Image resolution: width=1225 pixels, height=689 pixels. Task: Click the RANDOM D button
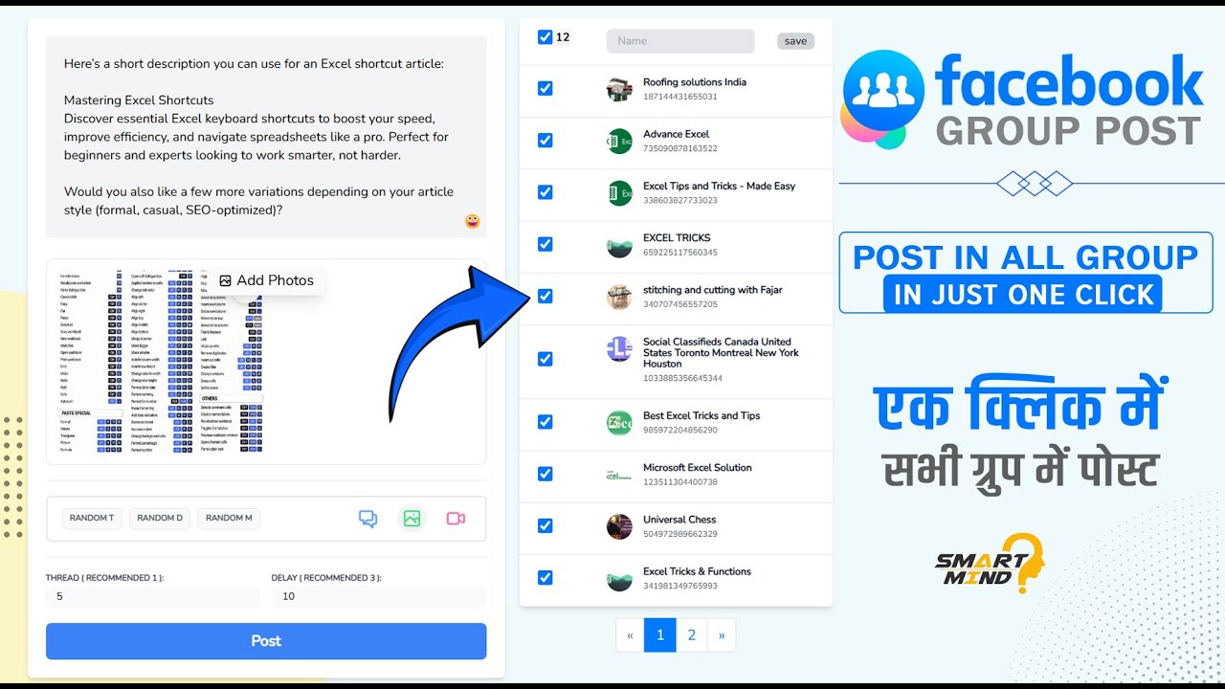160,519
